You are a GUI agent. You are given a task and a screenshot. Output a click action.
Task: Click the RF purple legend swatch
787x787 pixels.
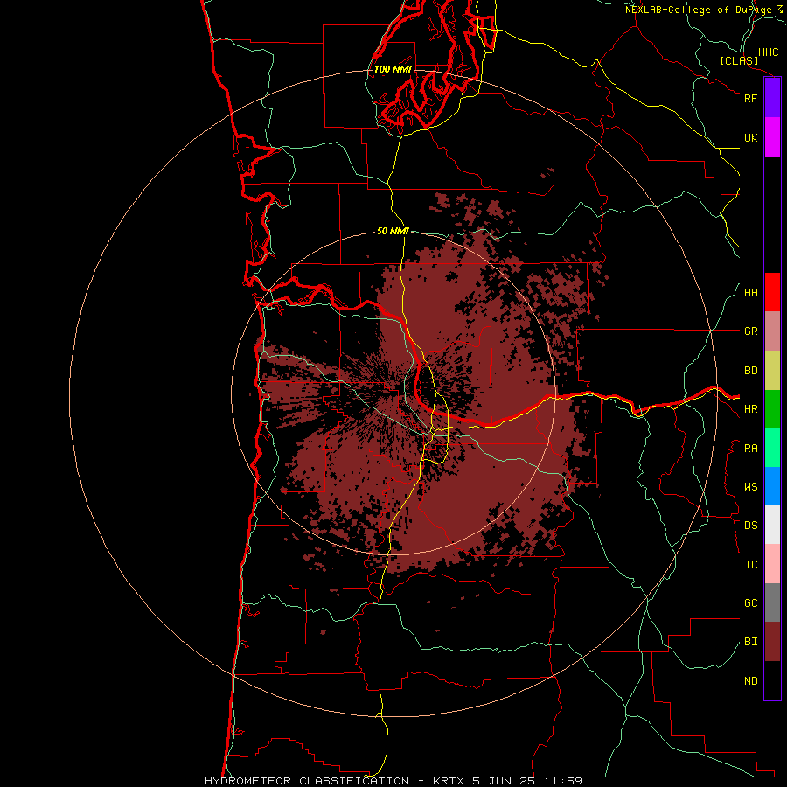[772, 98]
